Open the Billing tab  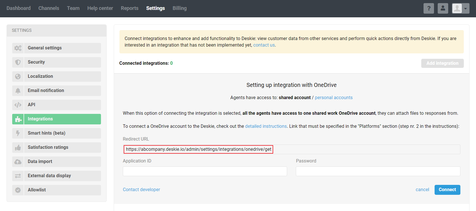pyautogui.click(x=180, y=8)
